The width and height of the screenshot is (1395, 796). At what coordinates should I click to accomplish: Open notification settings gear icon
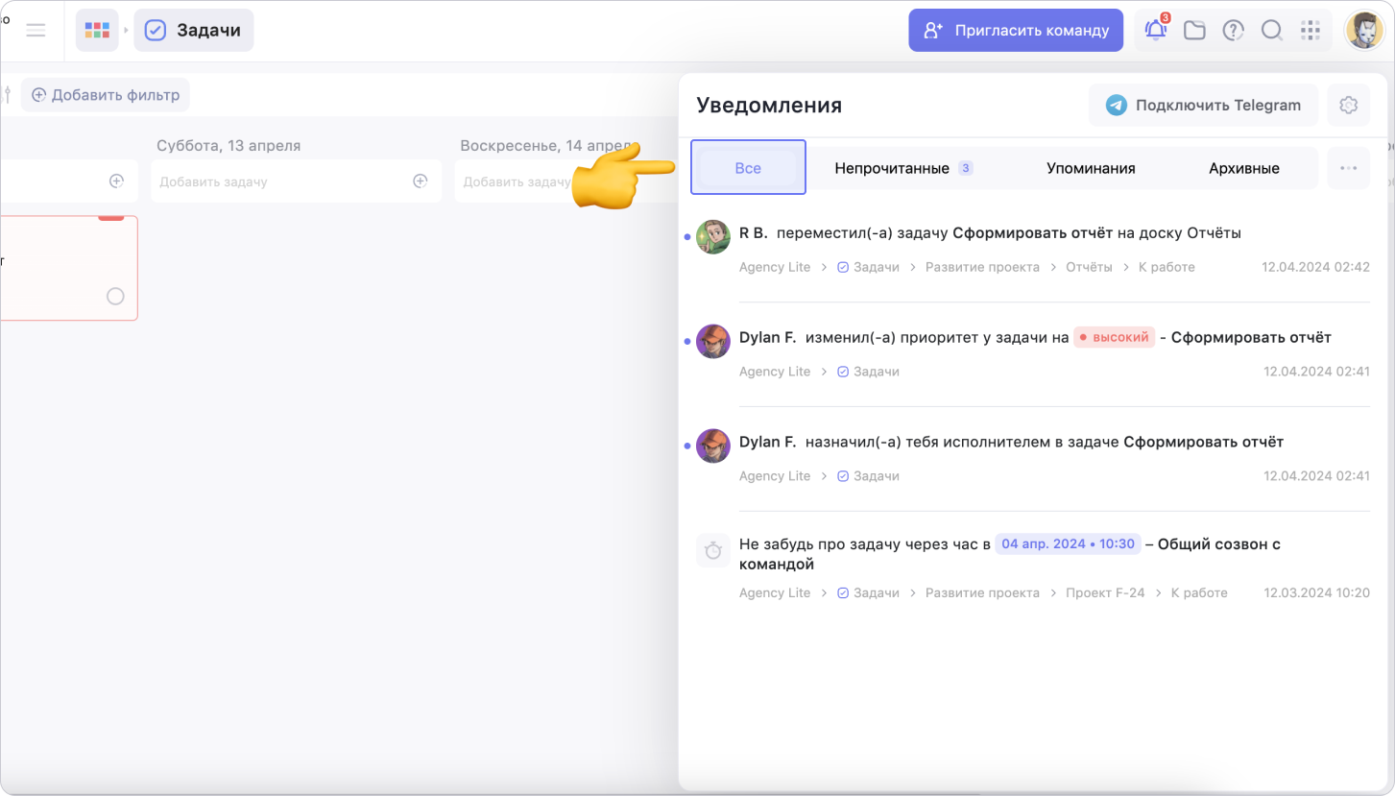(1348, 106)
